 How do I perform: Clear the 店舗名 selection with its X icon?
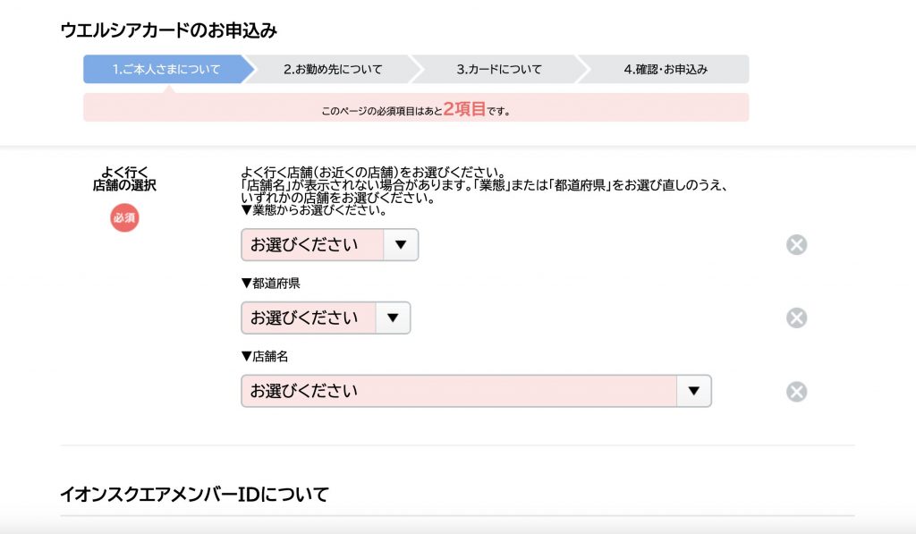[x=796, y=392]
